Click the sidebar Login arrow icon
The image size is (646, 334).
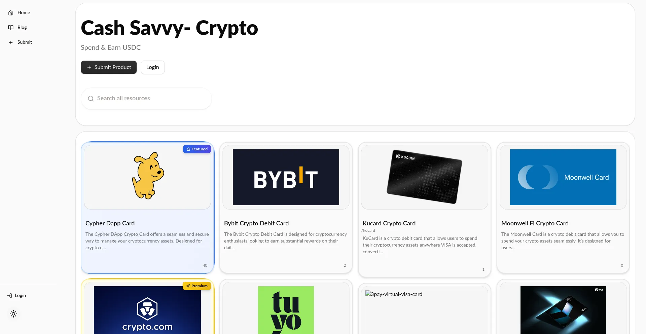click(9, 296)
